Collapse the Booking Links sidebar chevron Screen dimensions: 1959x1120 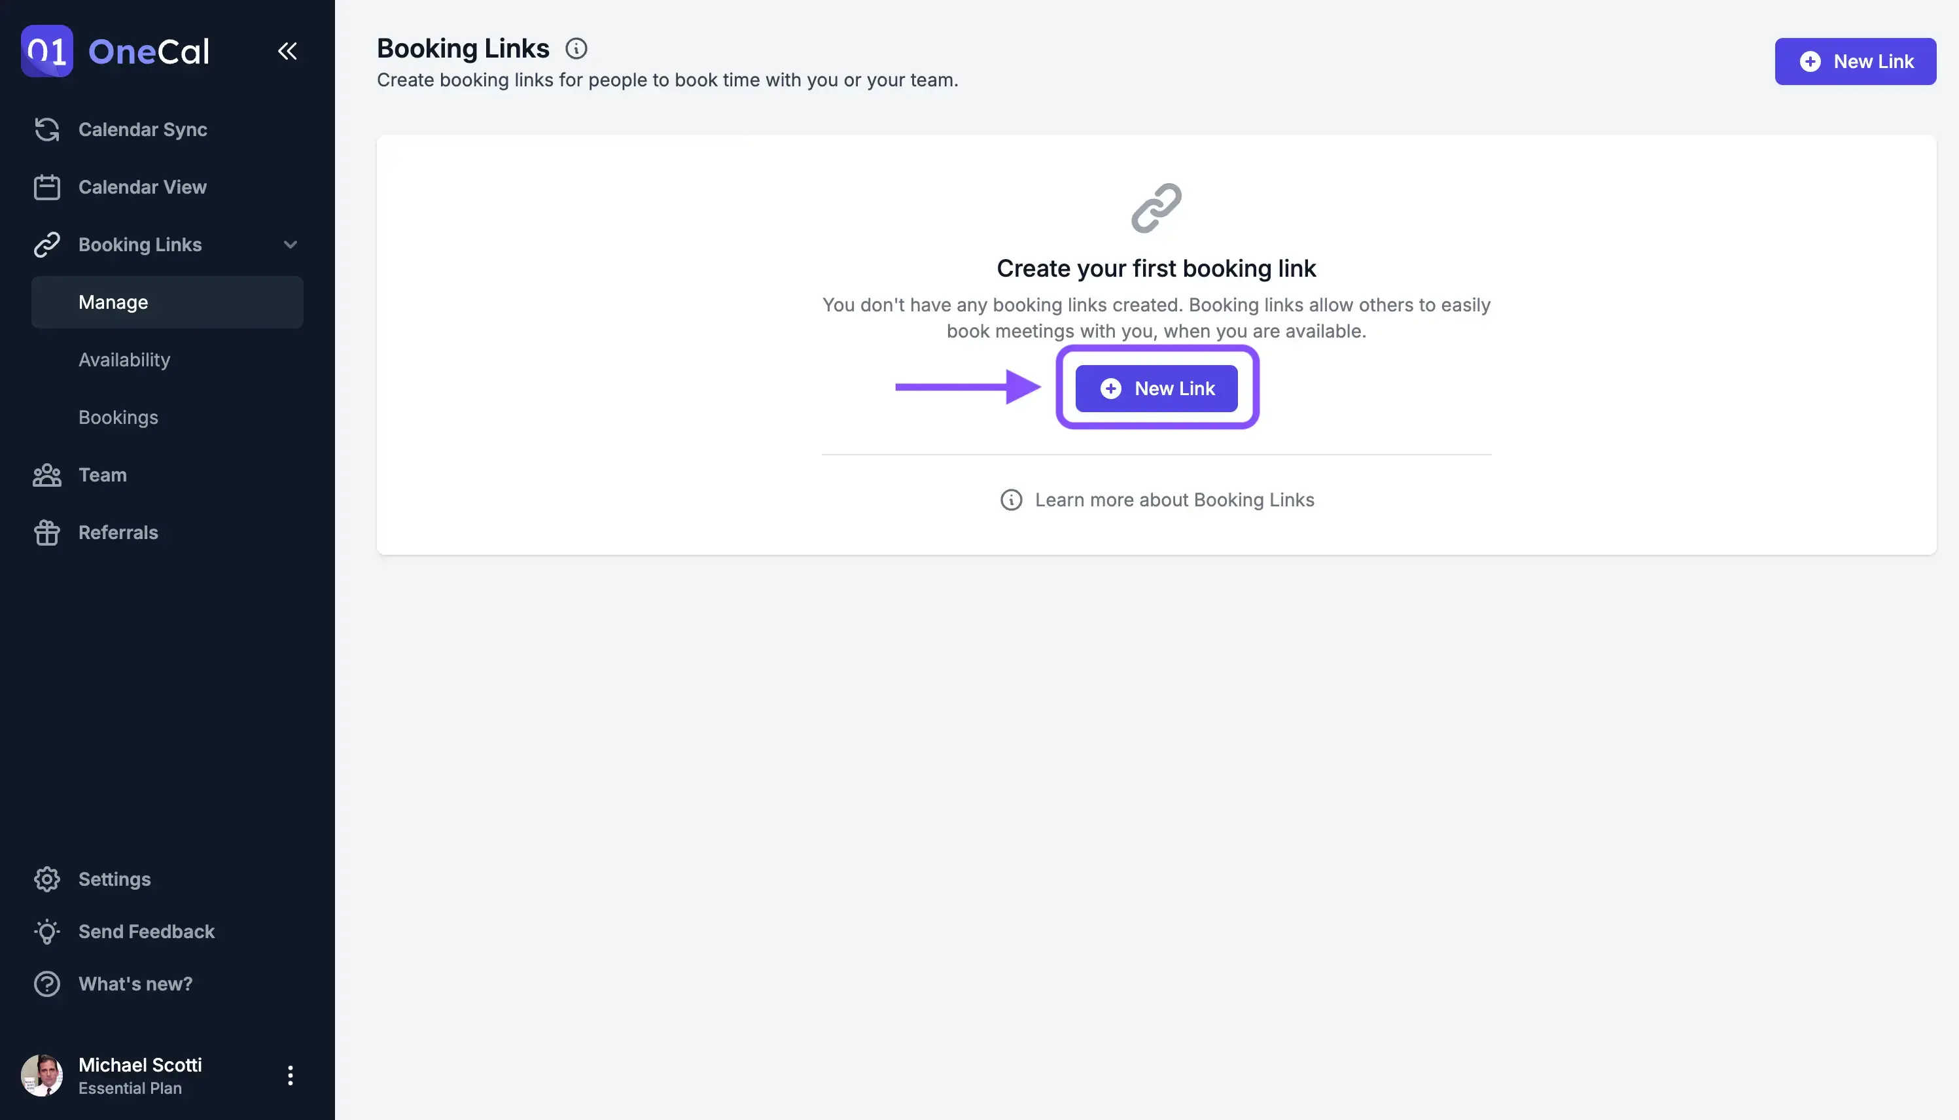[290, 245]
